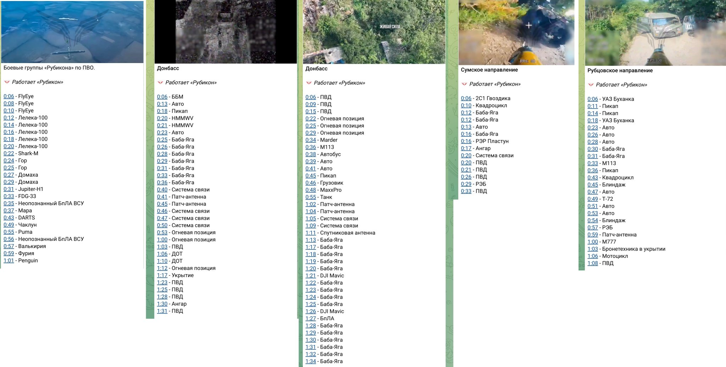
Task: Open the 0:06 timestamp for УАЗ Буханка
Action: point(593,99)
